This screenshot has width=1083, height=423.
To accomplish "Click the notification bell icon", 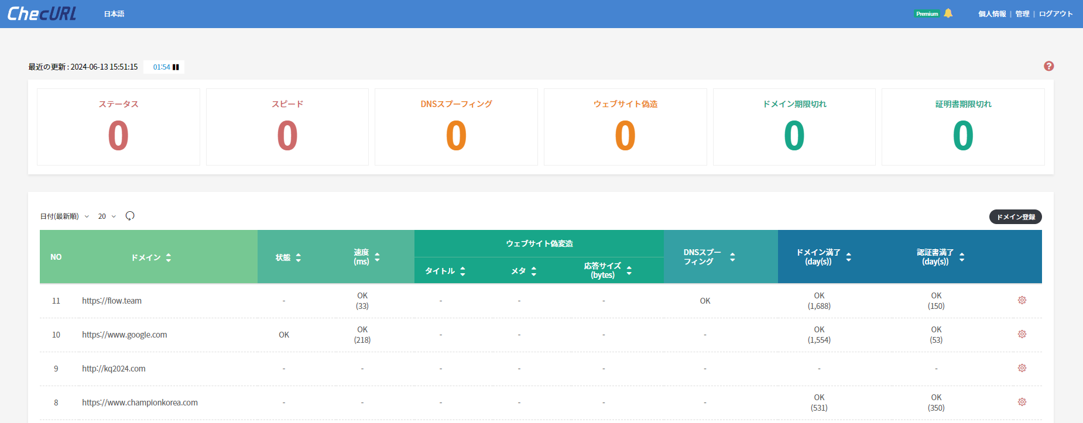I will point(948,13).
